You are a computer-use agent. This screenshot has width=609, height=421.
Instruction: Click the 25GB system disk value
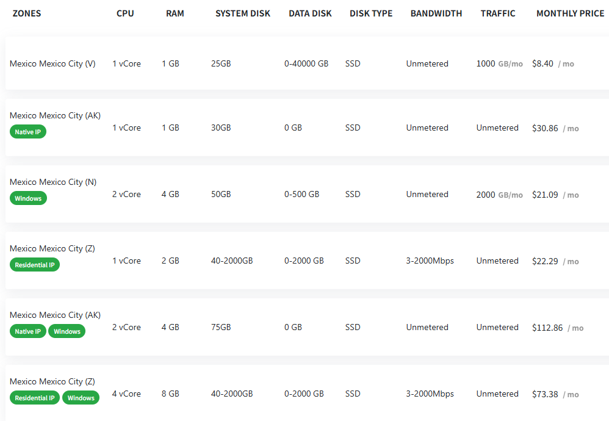pos(221,63)
